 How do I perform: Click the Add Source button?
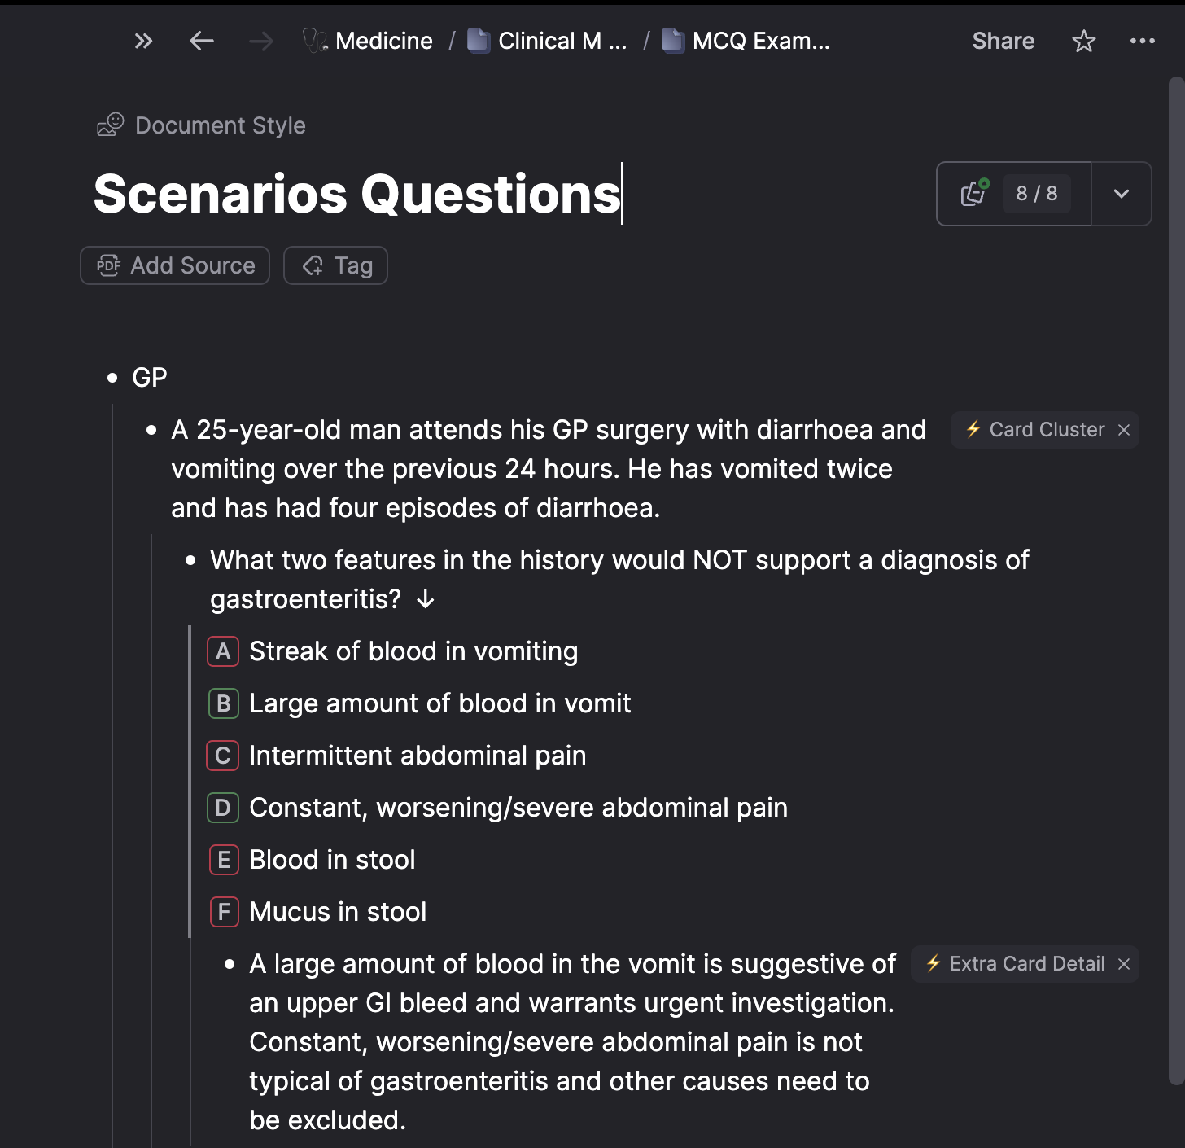[x=175, y=265]
